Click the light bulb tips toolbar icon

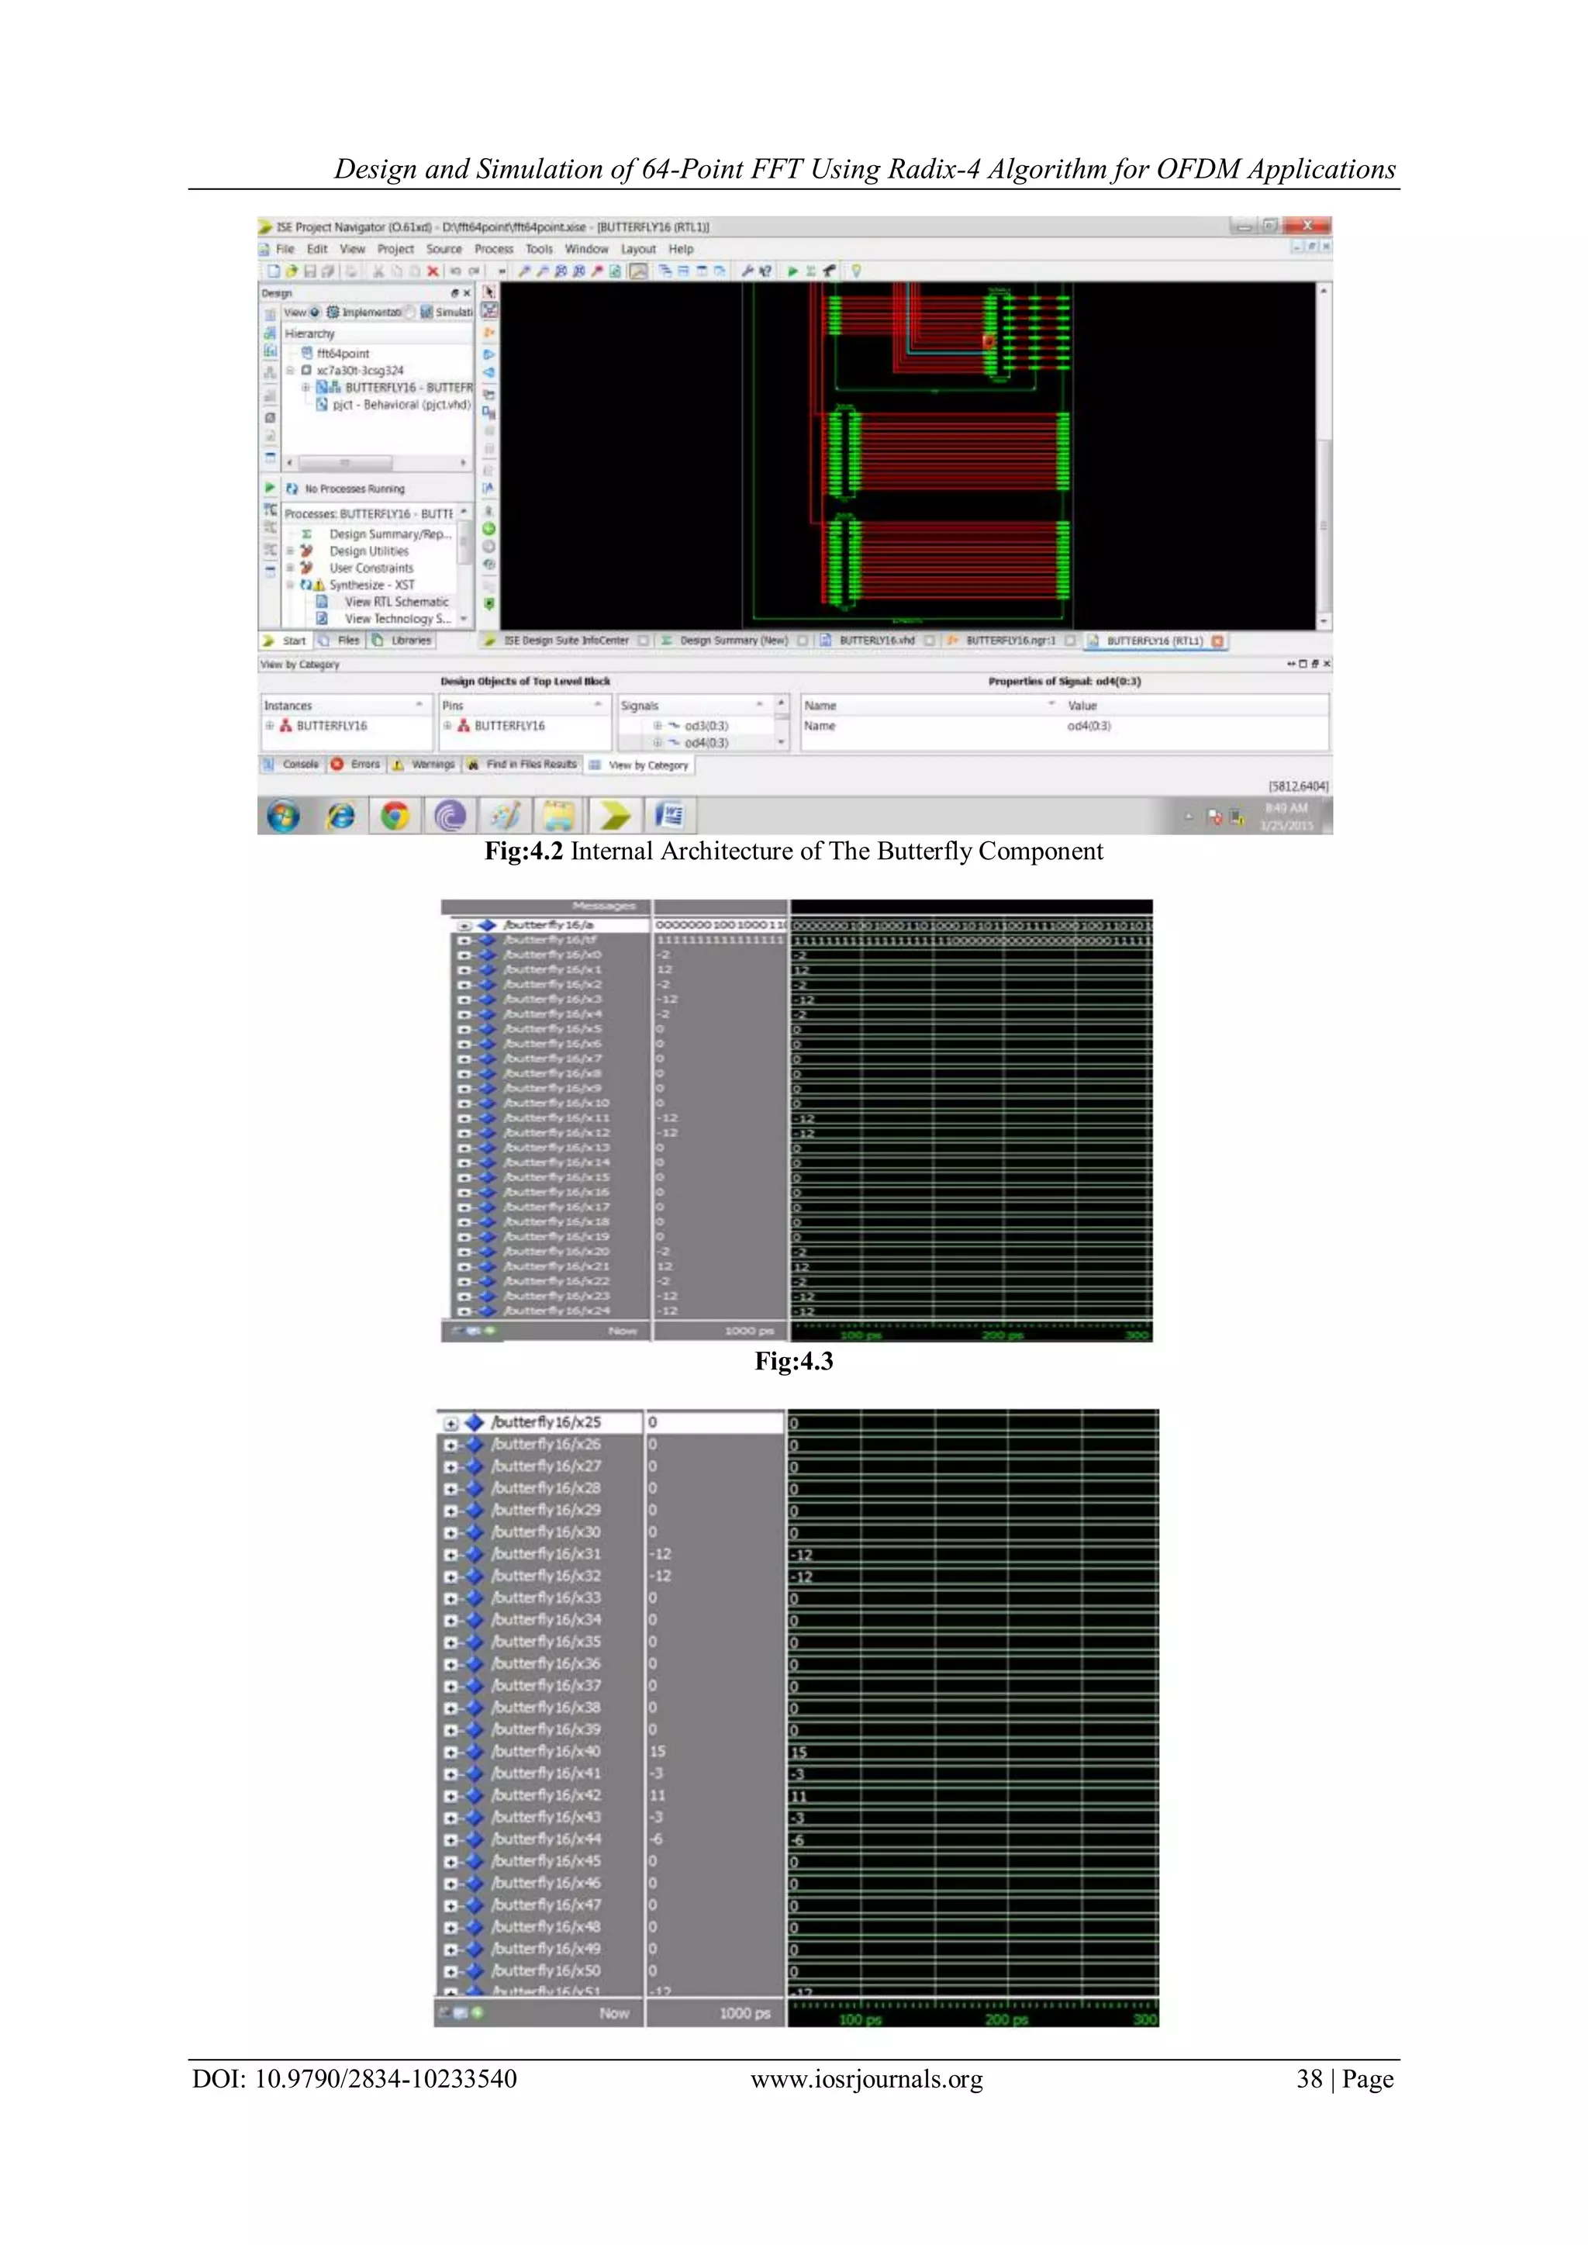(x=857, y=271)
